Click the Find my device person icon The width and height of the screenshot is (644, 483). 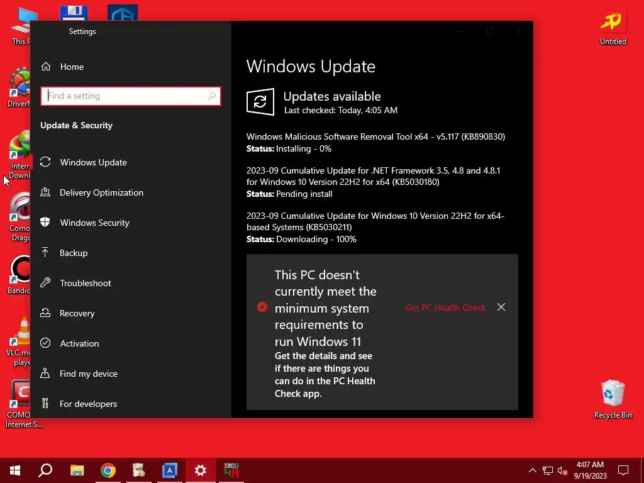click(x=45, y=373)
